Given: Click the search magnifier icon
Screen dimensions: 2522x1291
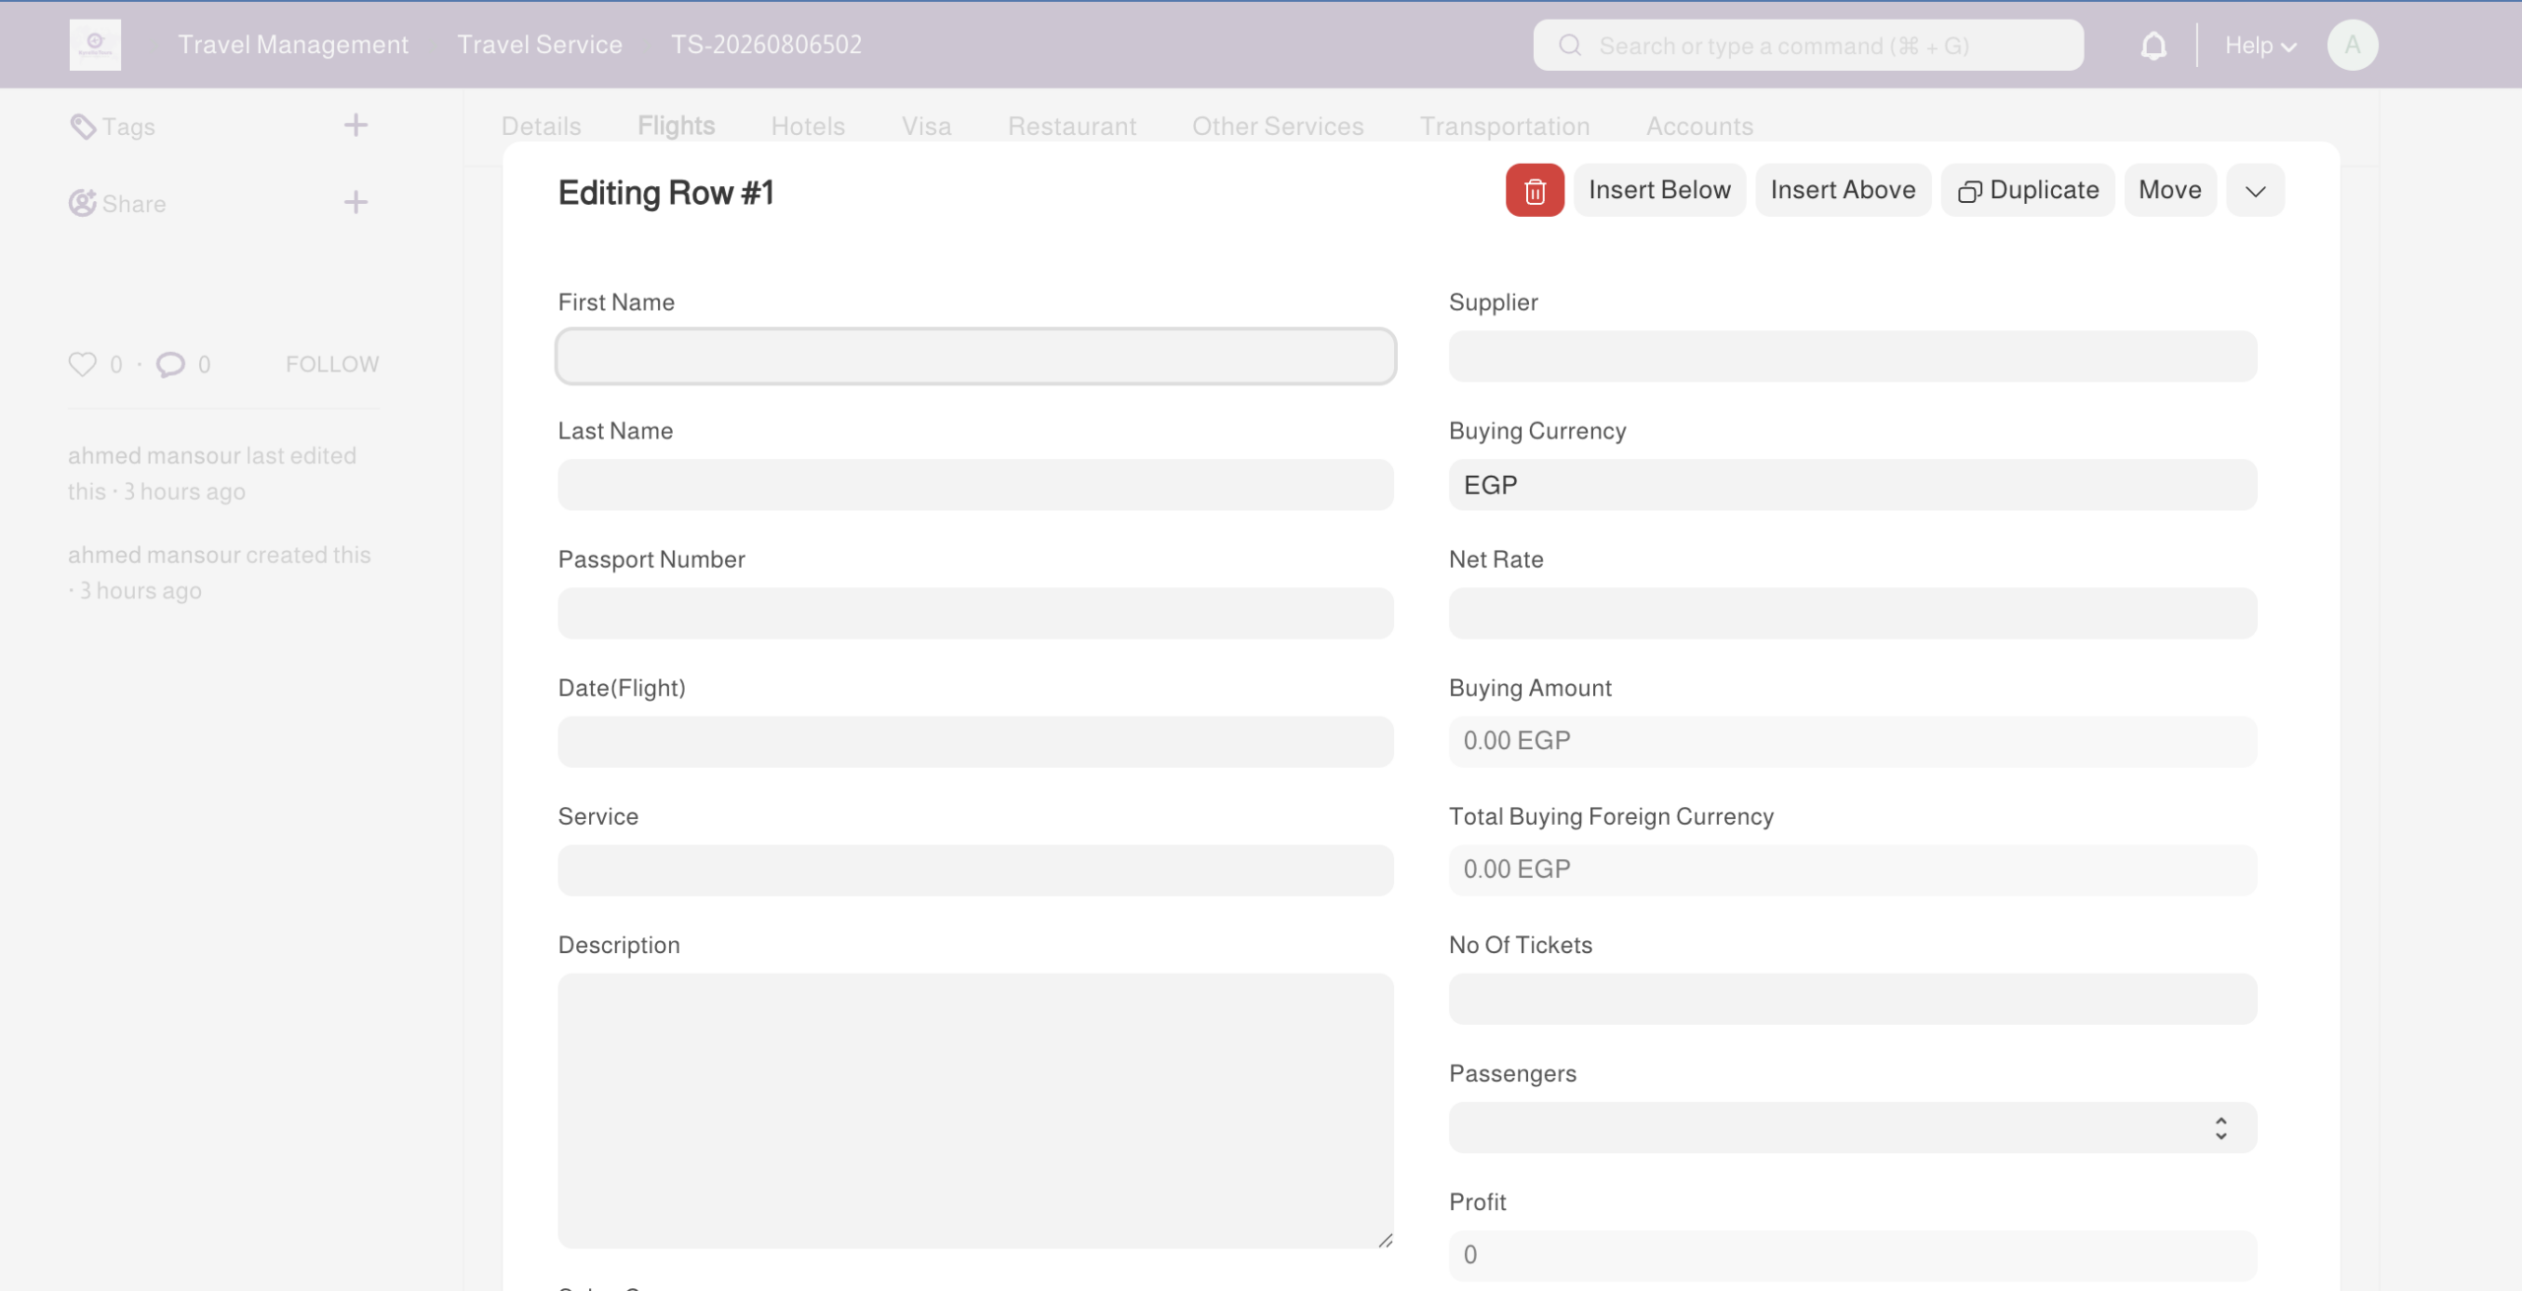Looking at the screenshot, I should pos(1570,45).
